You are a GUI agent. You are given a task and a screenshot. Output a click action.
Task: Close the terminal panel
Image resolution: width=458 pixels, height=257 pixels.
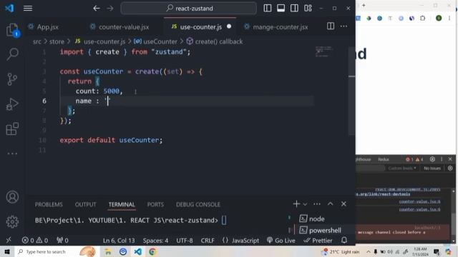[x=343, y=204]
